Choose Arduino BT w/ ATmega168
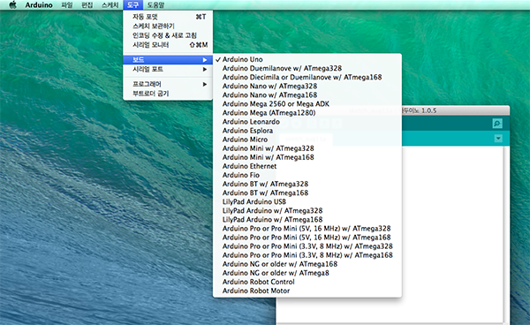530x325 pixels. (307, 193)
